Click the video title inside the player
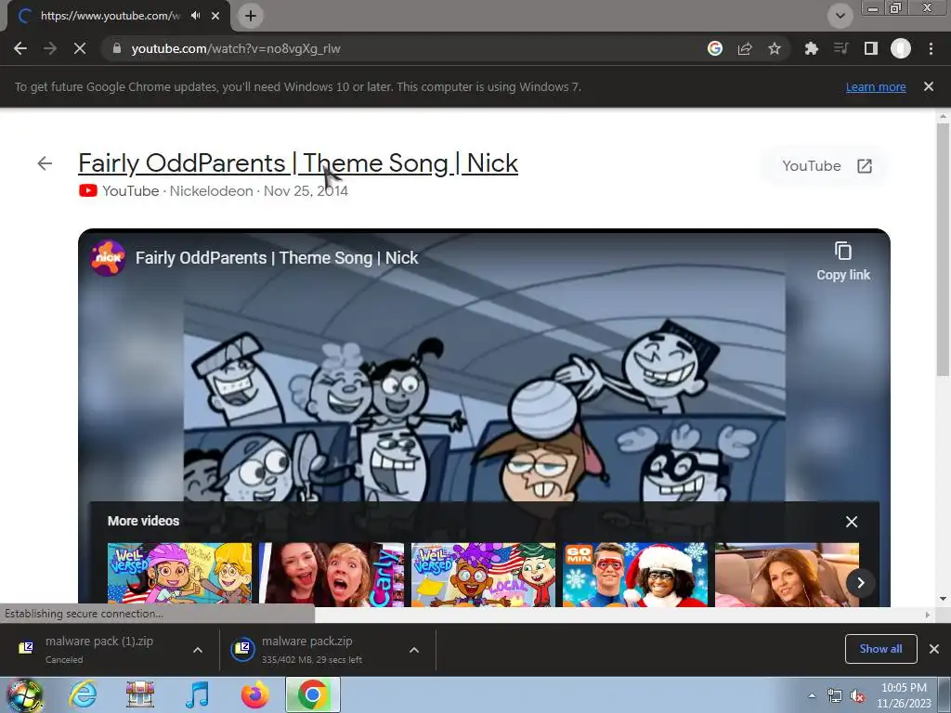The width and height of the screenshot is (951, 713). tap(277, 258)
